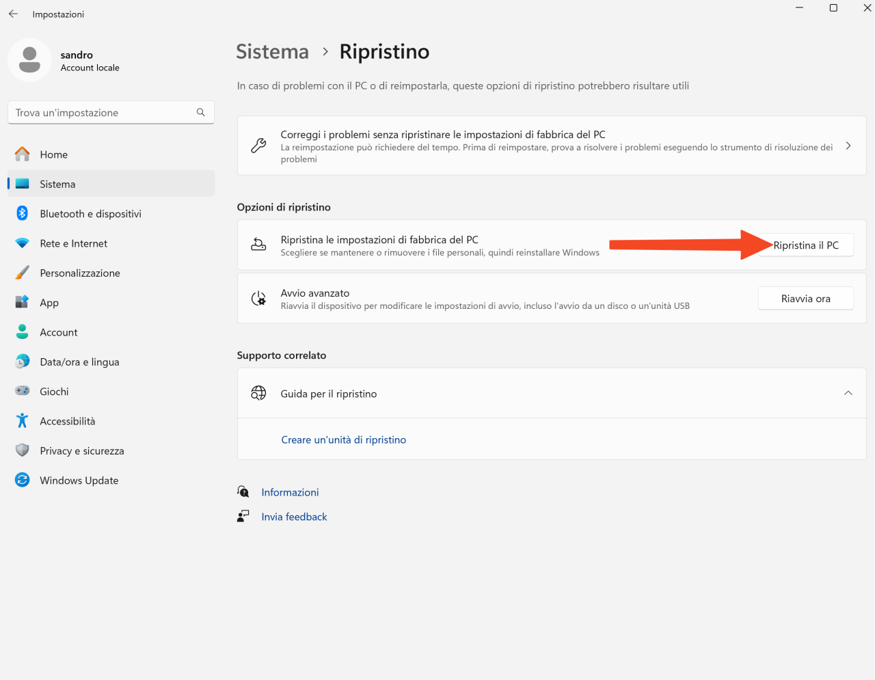Click the Invia feedback link
Viewport: 875px width, 680px height.
[294, 517]
